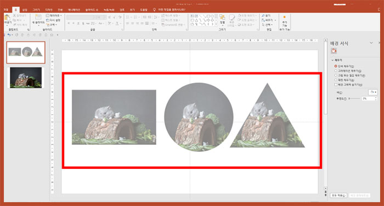Click the Paste icon in Clipboard group
Image resolution: width=384 pixels, height=206 pixels.
click(x=8, y=17)
